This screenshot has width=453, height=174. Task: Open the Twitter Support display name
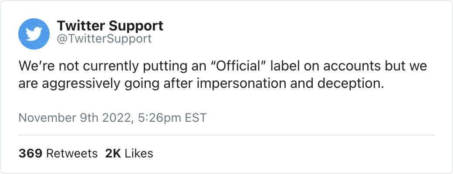point(110,26)
